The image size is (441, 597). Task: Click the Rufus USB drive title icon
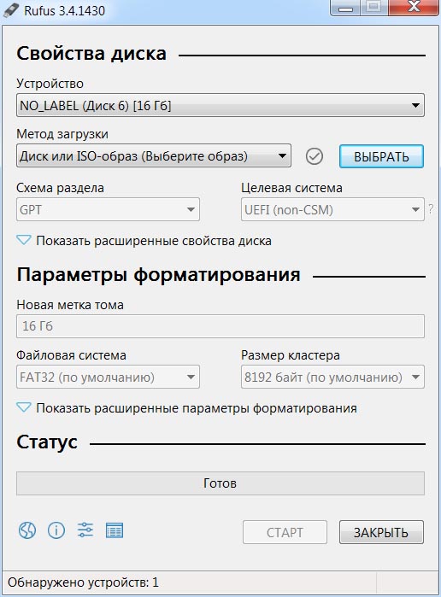11,9
